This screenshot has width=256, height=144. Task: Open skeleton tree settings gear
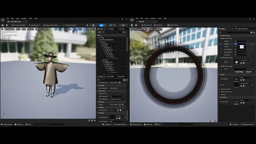click(x=125, y=32)
